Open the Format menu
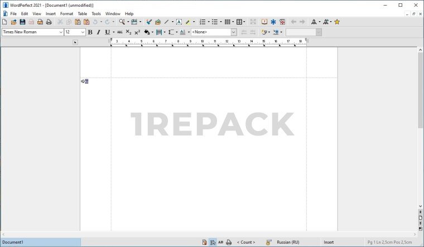424x247 pixels. tap(66, 13)
